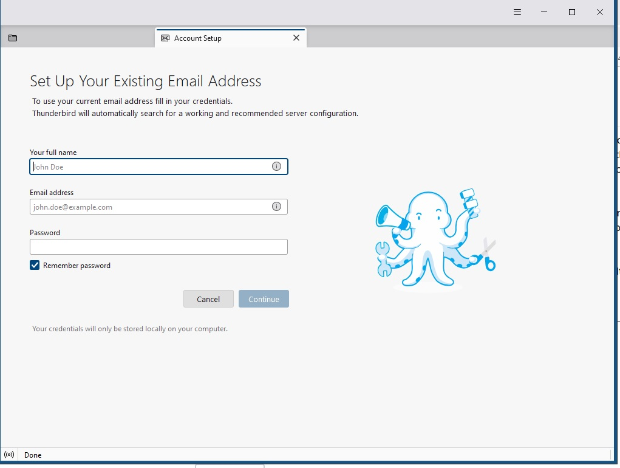
Task: Close the Thunderbird window
Action: pos(600,12)
